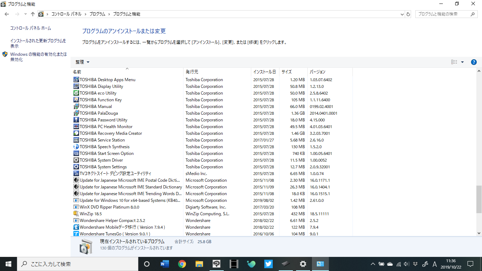Image resolution: width=482 pixels, height=271 pixels.
Task: Open the 整理 dropdown menu
Action: click(83, 62)
